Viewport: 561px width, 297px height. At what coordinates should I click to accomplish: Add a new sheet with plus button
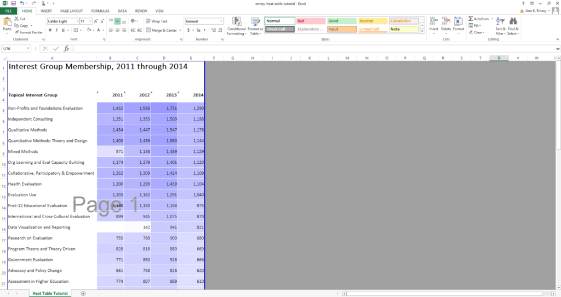click(x=83, y=293)
